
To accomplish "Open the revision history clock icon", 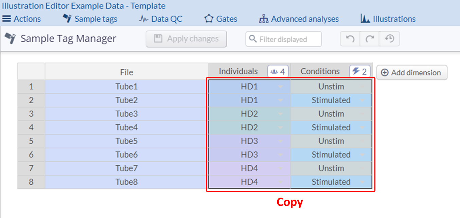I will tap(389, 39).
